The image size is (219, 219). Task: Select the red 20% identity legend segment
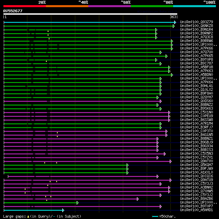click(25, 6)
